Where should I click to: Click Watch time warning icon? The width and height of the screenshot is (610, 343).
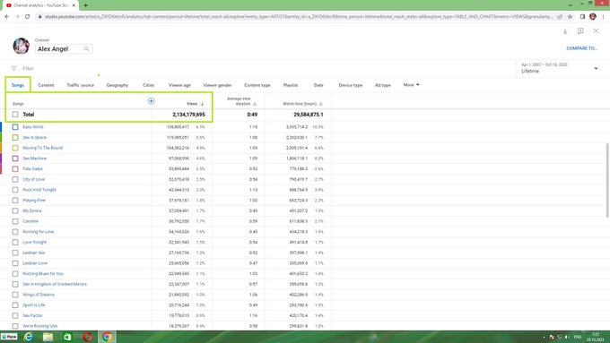point(320,104)
